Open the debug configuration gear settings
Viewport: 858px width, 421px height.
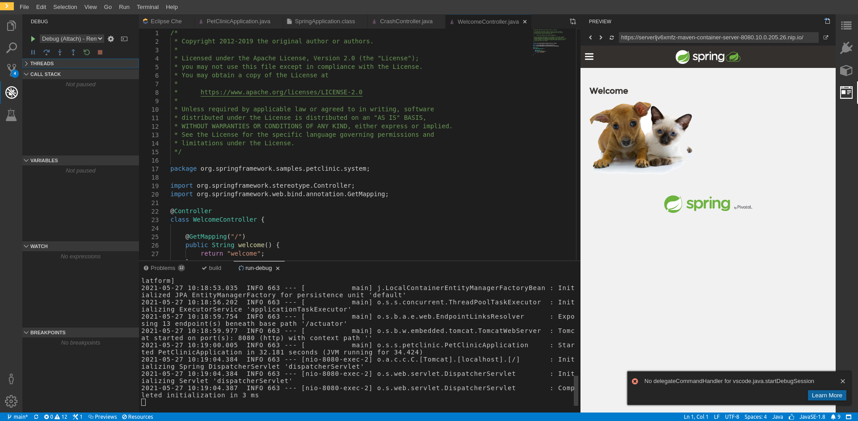(x=111, y=39)
